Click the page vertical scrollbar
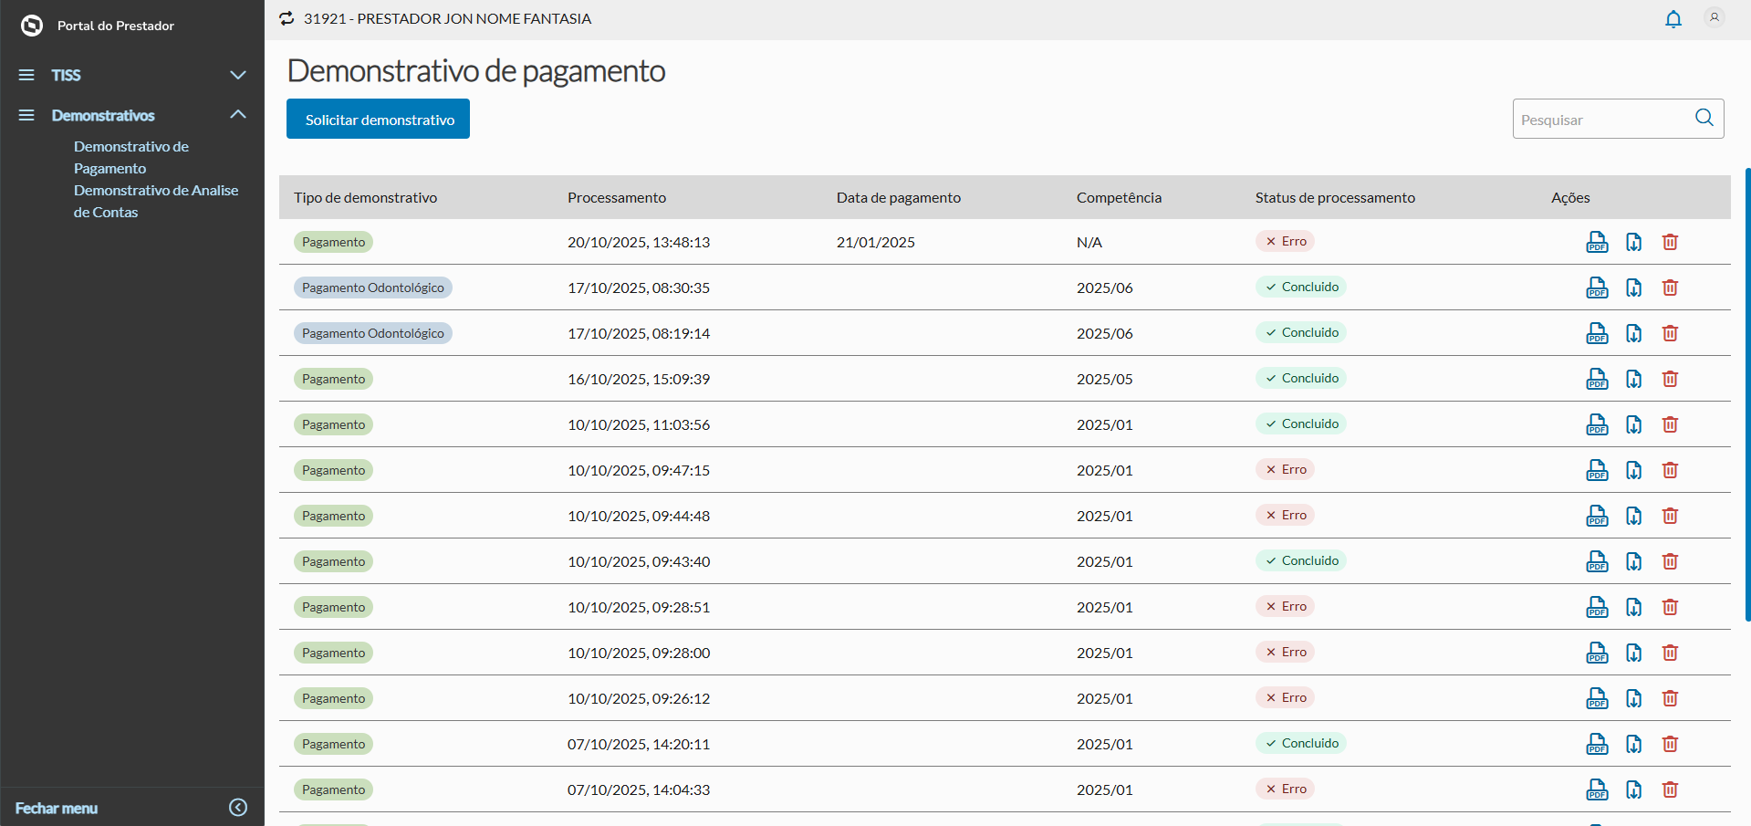 pos(1747,394)
